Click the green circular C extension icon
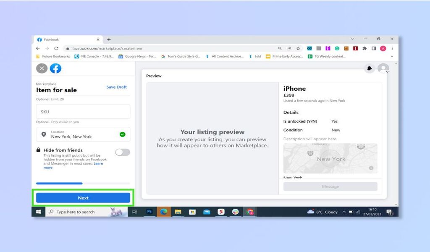The image size is (430, 252). pos(337,48)
